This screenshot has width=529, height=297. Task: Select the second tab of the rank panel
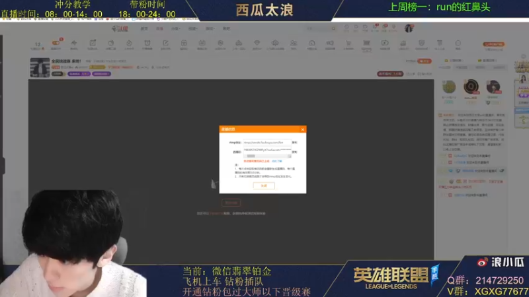coord(462,67)
